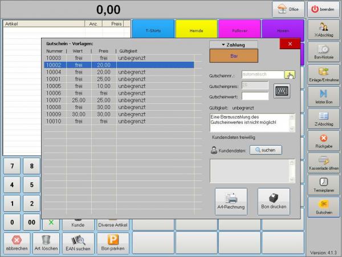Run the Z-Abschlag report
This screenshot has height=257, width=342.
pyautogui.click(x=323, y=119)
